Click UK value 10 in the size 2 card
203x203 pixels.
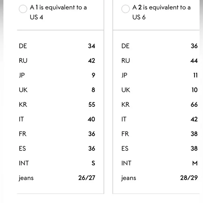point(195,90)
